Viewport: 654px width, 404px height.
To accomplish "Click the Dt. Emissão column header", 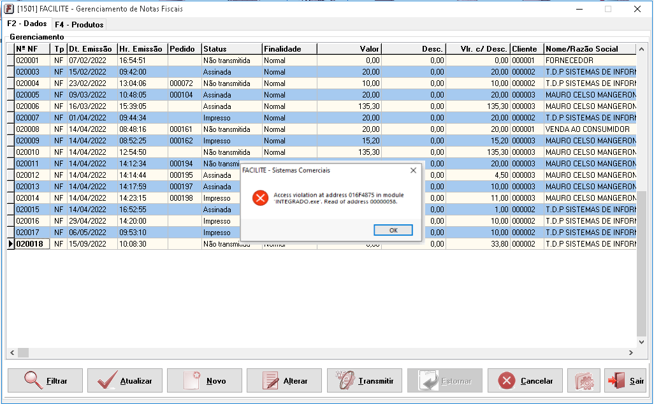I will click(92, 49).
